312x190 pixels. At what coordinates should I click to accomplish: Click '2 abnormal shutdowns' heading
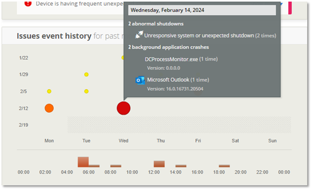coord(156,24)
